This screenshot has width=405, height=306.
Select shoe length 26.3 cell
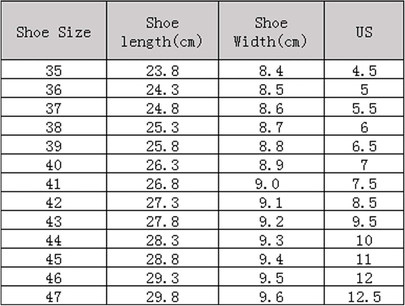tap(163, 165)
